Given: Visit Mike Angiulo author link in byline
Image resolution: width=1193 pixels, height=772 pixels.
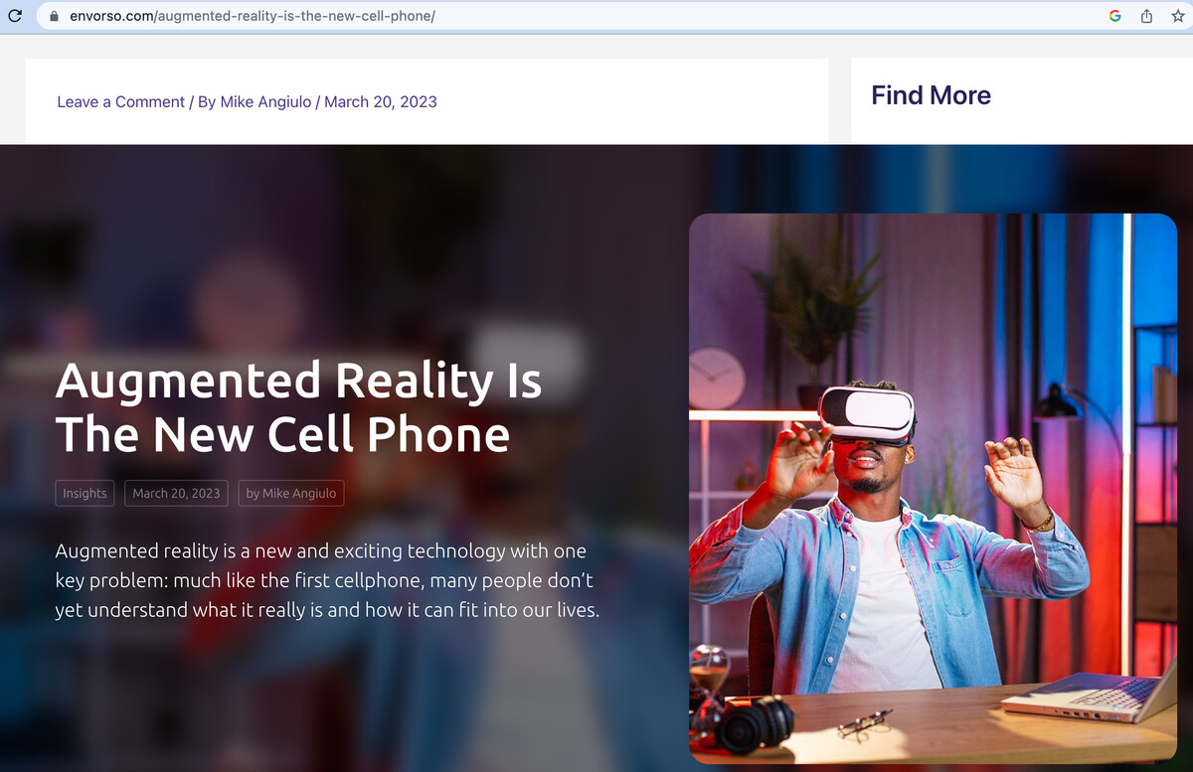Looking at the screenshot, I should pos(265,101).
